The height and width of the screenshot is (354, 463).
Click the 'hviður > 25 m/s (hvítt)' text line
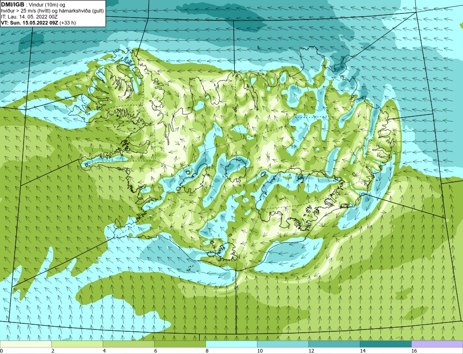tap(52, 11)
